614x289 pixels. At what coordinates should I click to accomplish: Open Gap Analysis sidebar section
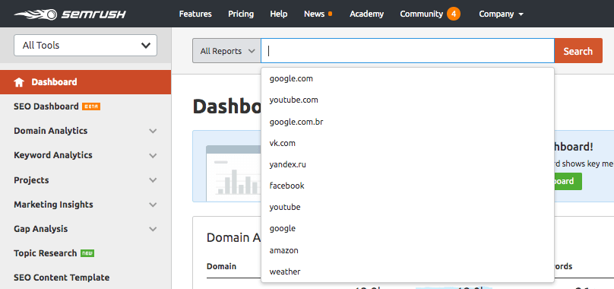point(41,229)
